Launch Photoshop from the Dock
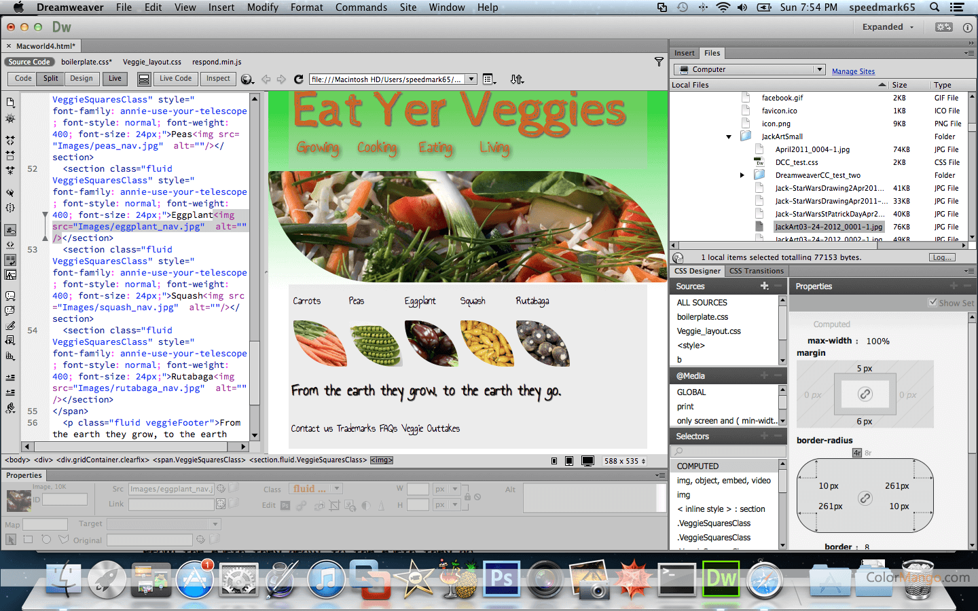This screenshot has width=978, height=611. pos(501,579)
